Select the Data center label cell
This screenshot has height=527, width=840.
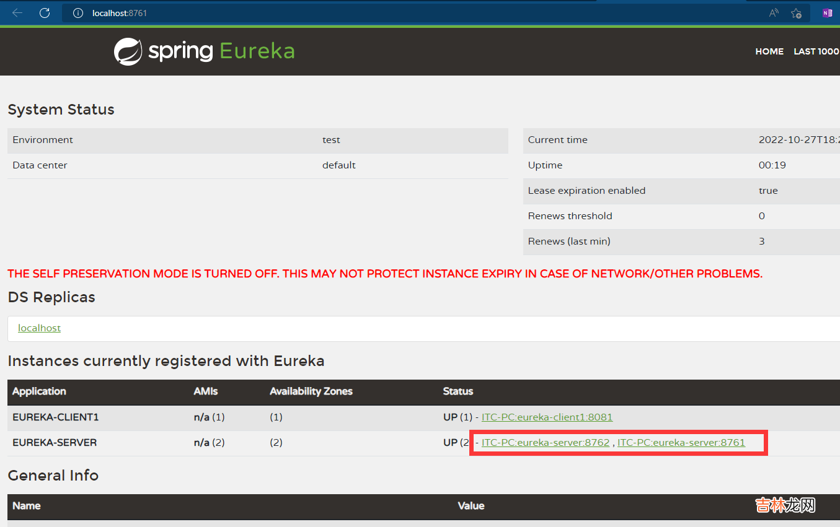40,165
